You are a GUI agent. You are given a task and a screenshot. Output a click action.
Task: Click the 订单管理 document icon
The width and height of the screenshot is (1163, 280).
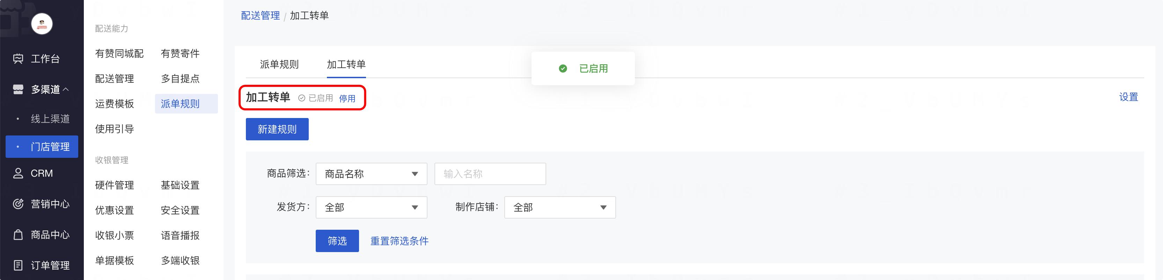[18, 265]
